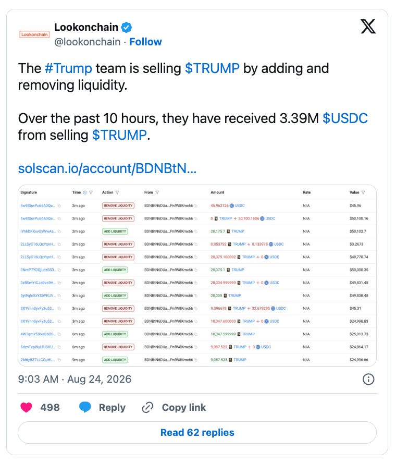Click Read 62 replies button

(x=197, y=433)
